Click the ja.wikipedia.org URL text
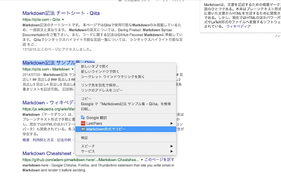Screen dimensions: 281x176 point(49,109)
